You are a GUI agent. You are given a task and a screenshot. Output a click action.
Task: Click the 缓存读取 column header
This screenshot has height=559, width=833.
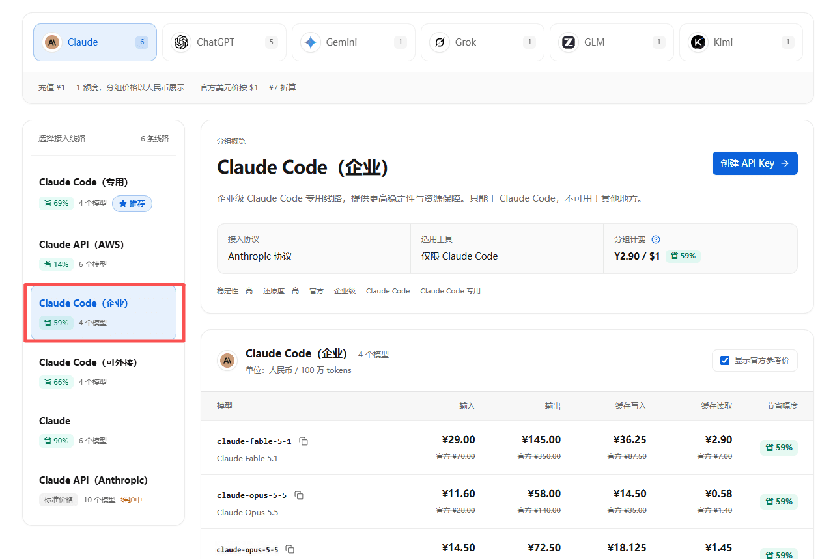pyautogui.click(x=716, y=406)
